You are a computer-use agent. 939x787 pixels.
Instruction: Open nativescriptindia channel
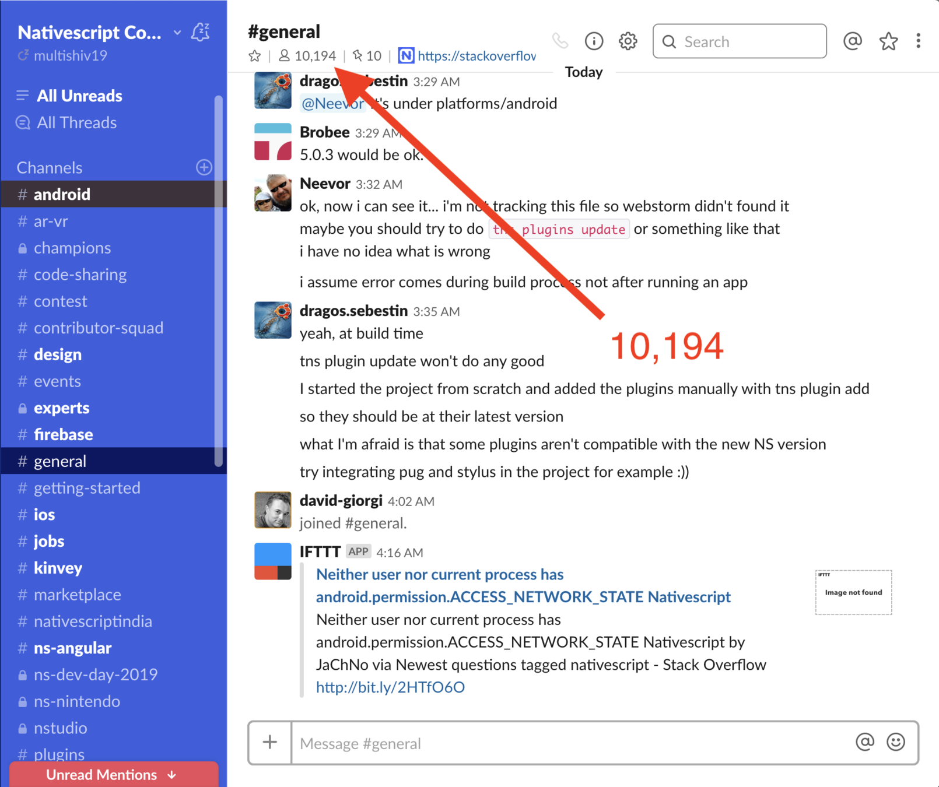(x=113, y=621)
